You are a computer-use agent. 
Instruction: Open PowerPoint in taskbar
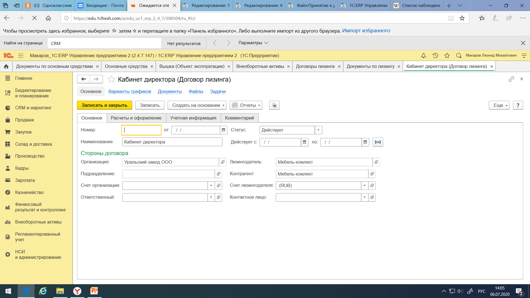coord(94,291)
